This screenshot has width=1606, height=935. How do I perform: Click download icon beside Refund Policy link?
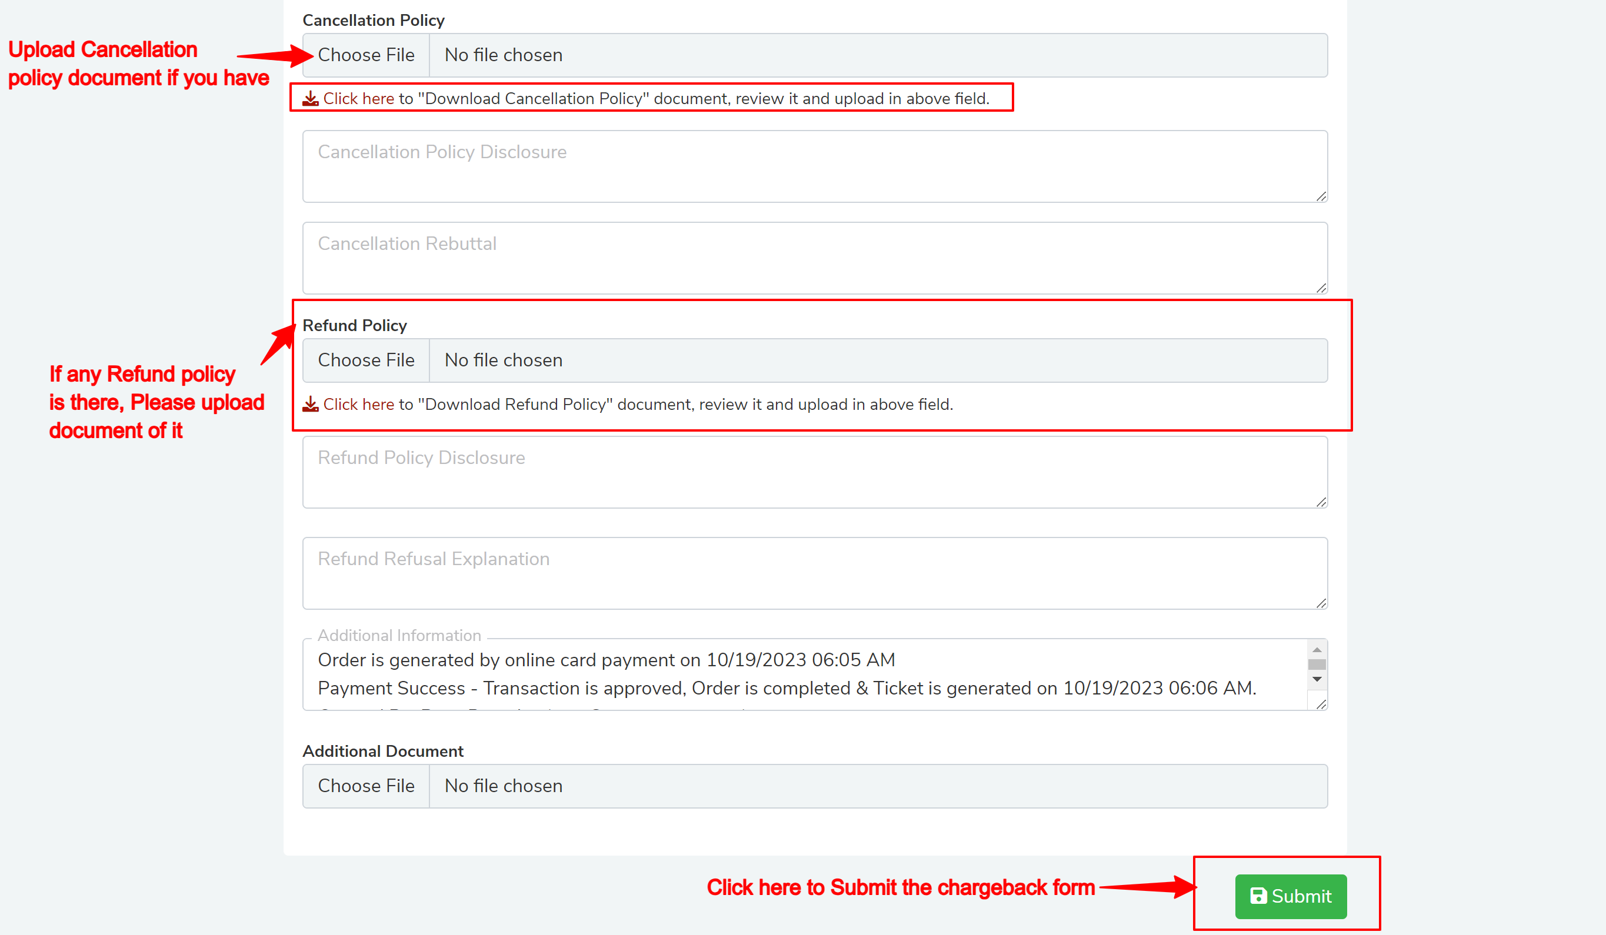(311, 405)
